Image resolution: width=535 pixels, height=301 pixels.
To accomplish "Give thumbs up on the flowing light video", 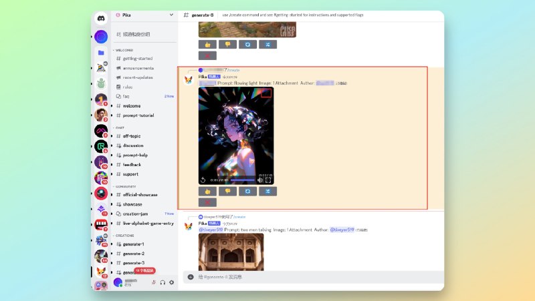I will (207, 192).
